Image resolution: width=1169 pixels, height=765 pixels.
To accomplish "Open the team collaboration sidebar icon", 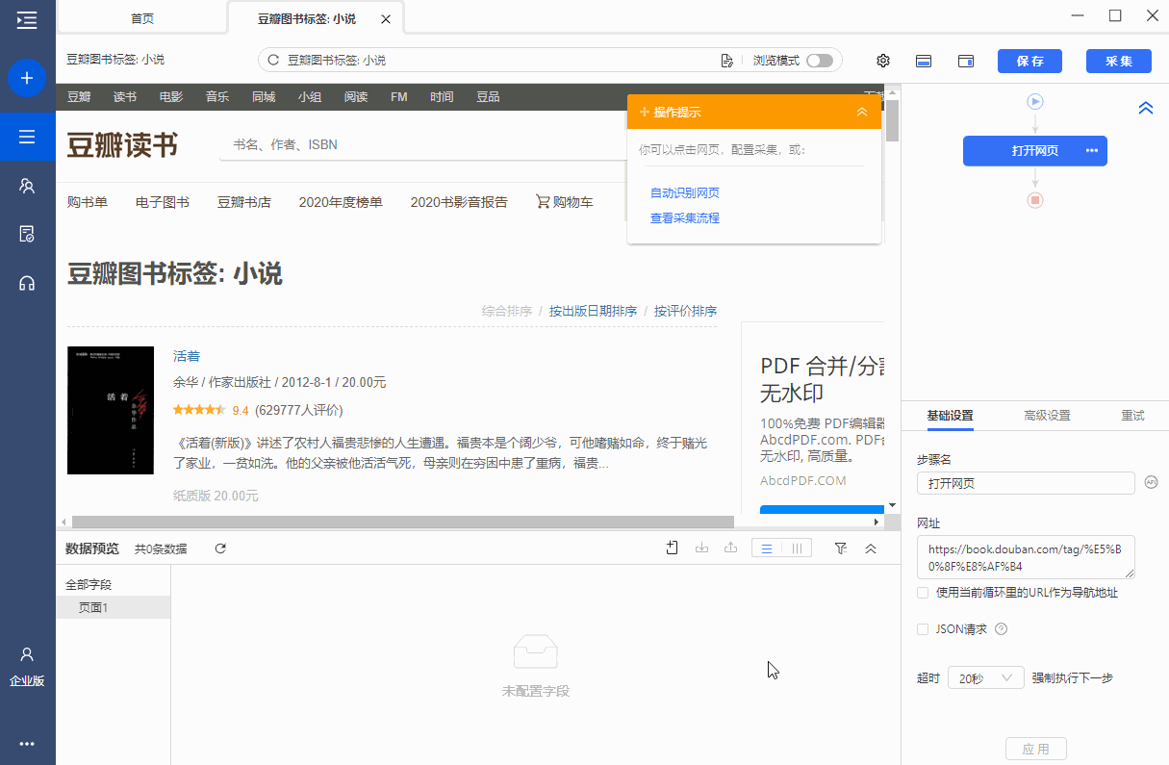I will pyautogui.click(x=27, y=186).
